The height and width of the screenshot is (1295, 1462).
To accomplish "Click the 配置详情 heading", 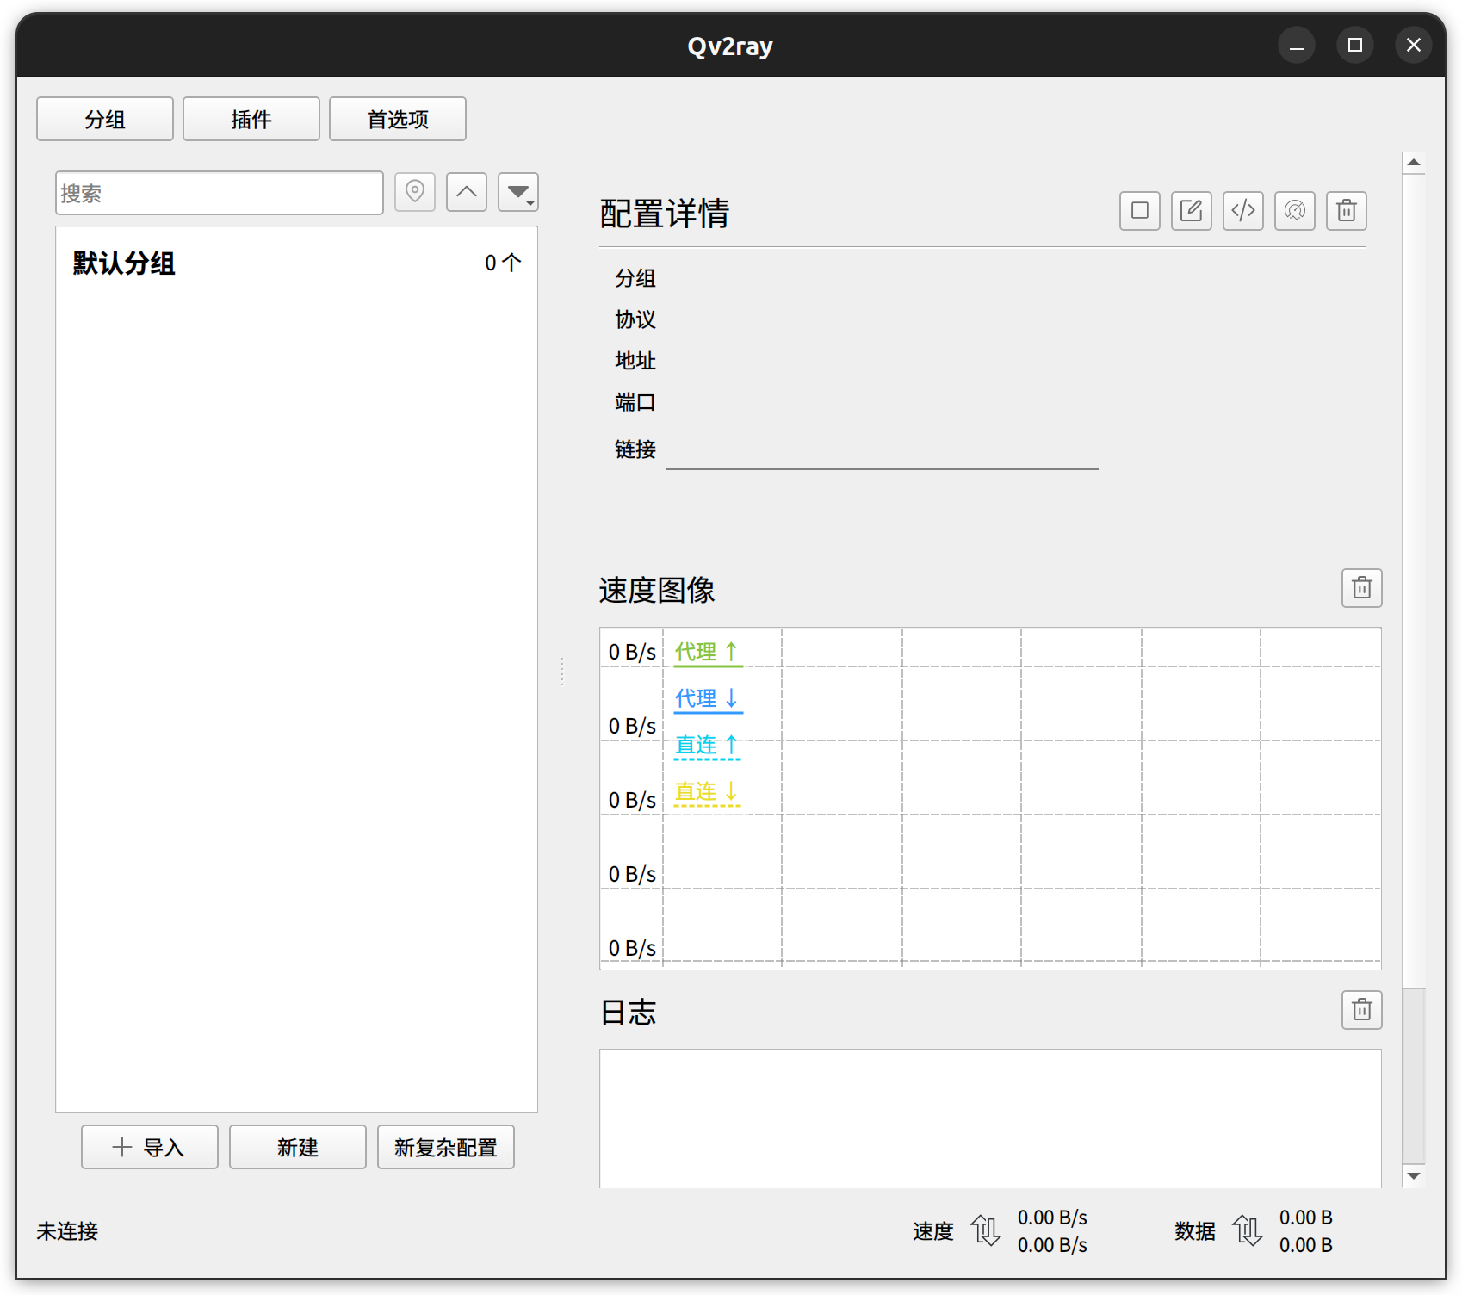I will (x=665, y=214).
